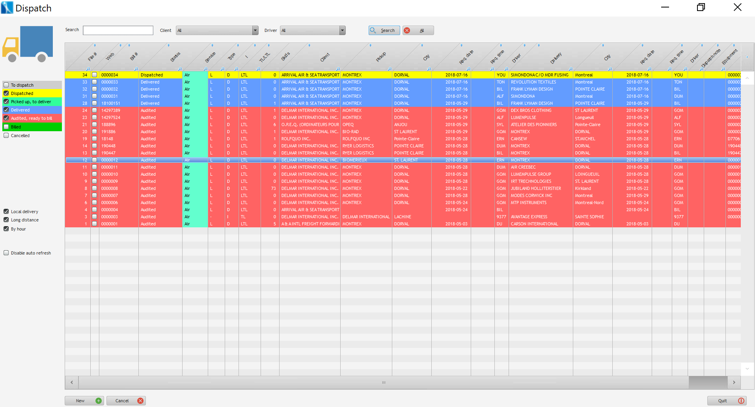This screenshot has width=755, height=407.
Task: Click the Web column sort arrow
Action: click(x=121, y=45)
